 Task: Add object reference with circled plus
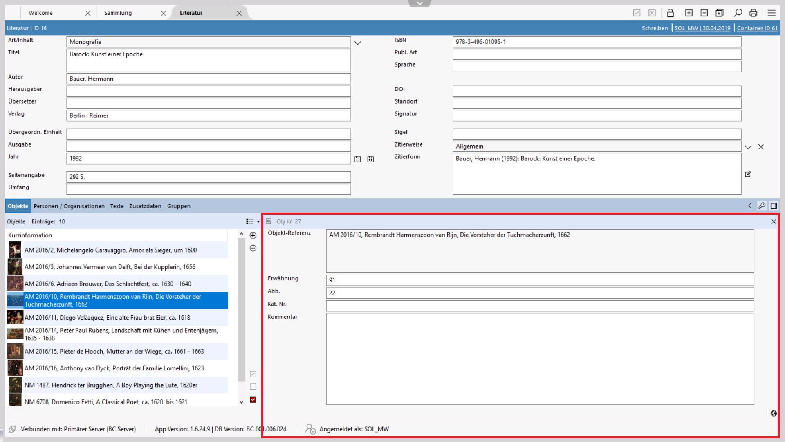pos(253,235)
